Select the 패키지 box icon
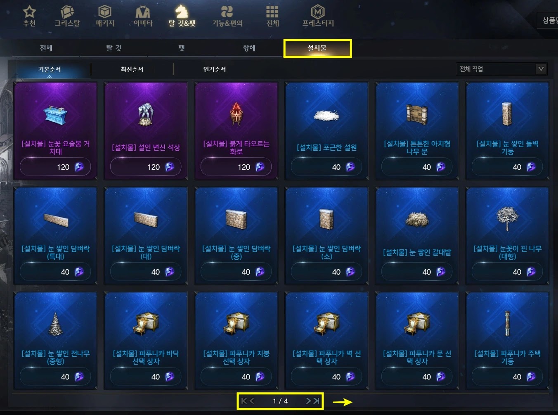558x415 pixels. (x=105, y=16)
